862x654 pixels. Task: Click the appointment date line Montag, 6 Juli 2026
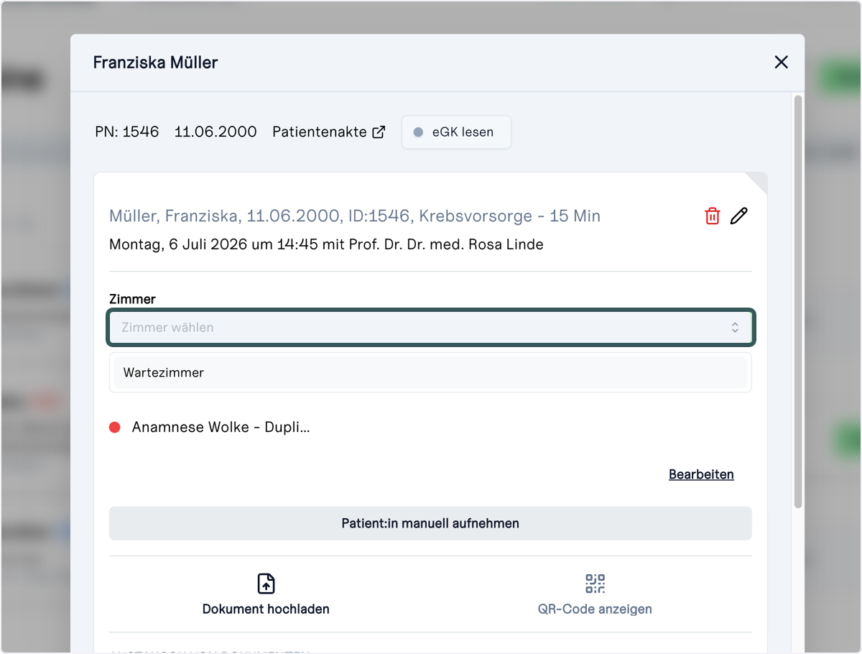point(326,244)
